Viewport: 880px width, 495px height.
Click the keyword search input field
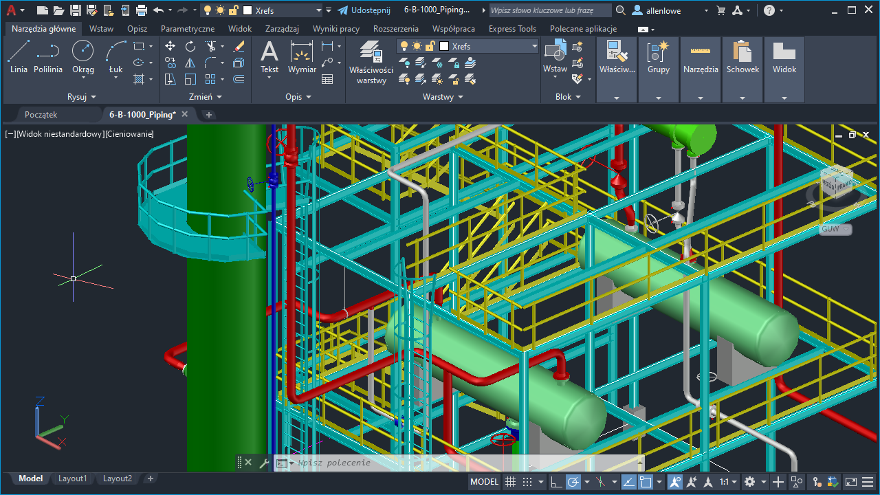[x=550, y=10]
